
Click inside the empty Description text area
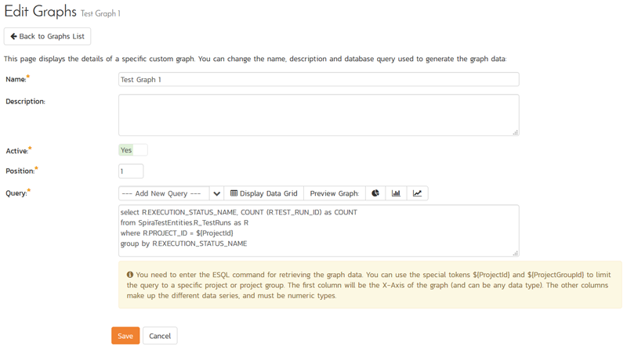click(318, 115)
